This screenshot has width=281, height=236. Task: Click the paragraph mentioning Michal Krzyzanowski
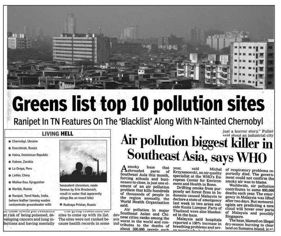click(x=197, y=176)
